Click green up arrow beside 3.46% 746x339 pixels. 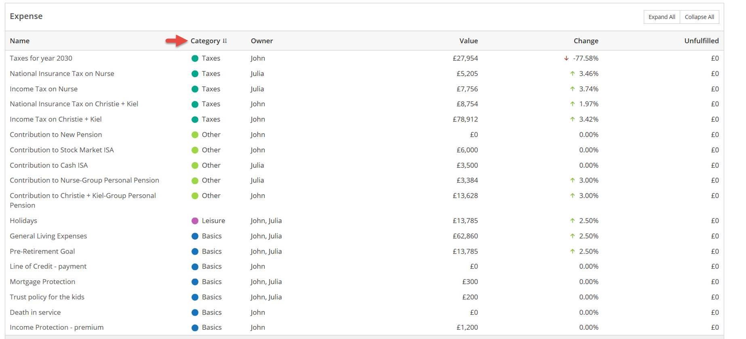pyautogui.click(x=572, y=74)
